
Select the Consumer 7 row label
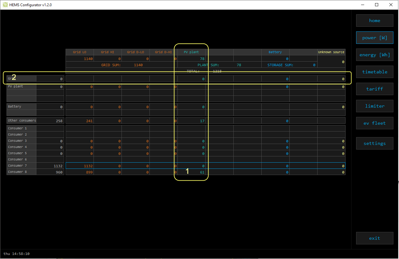(x=21, y=166)
